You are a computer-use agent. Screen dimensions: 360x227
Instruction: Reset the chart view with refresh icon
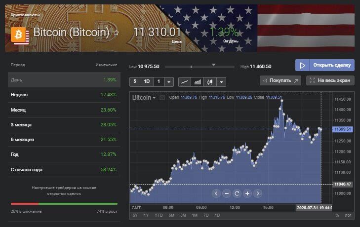[237, 193]
